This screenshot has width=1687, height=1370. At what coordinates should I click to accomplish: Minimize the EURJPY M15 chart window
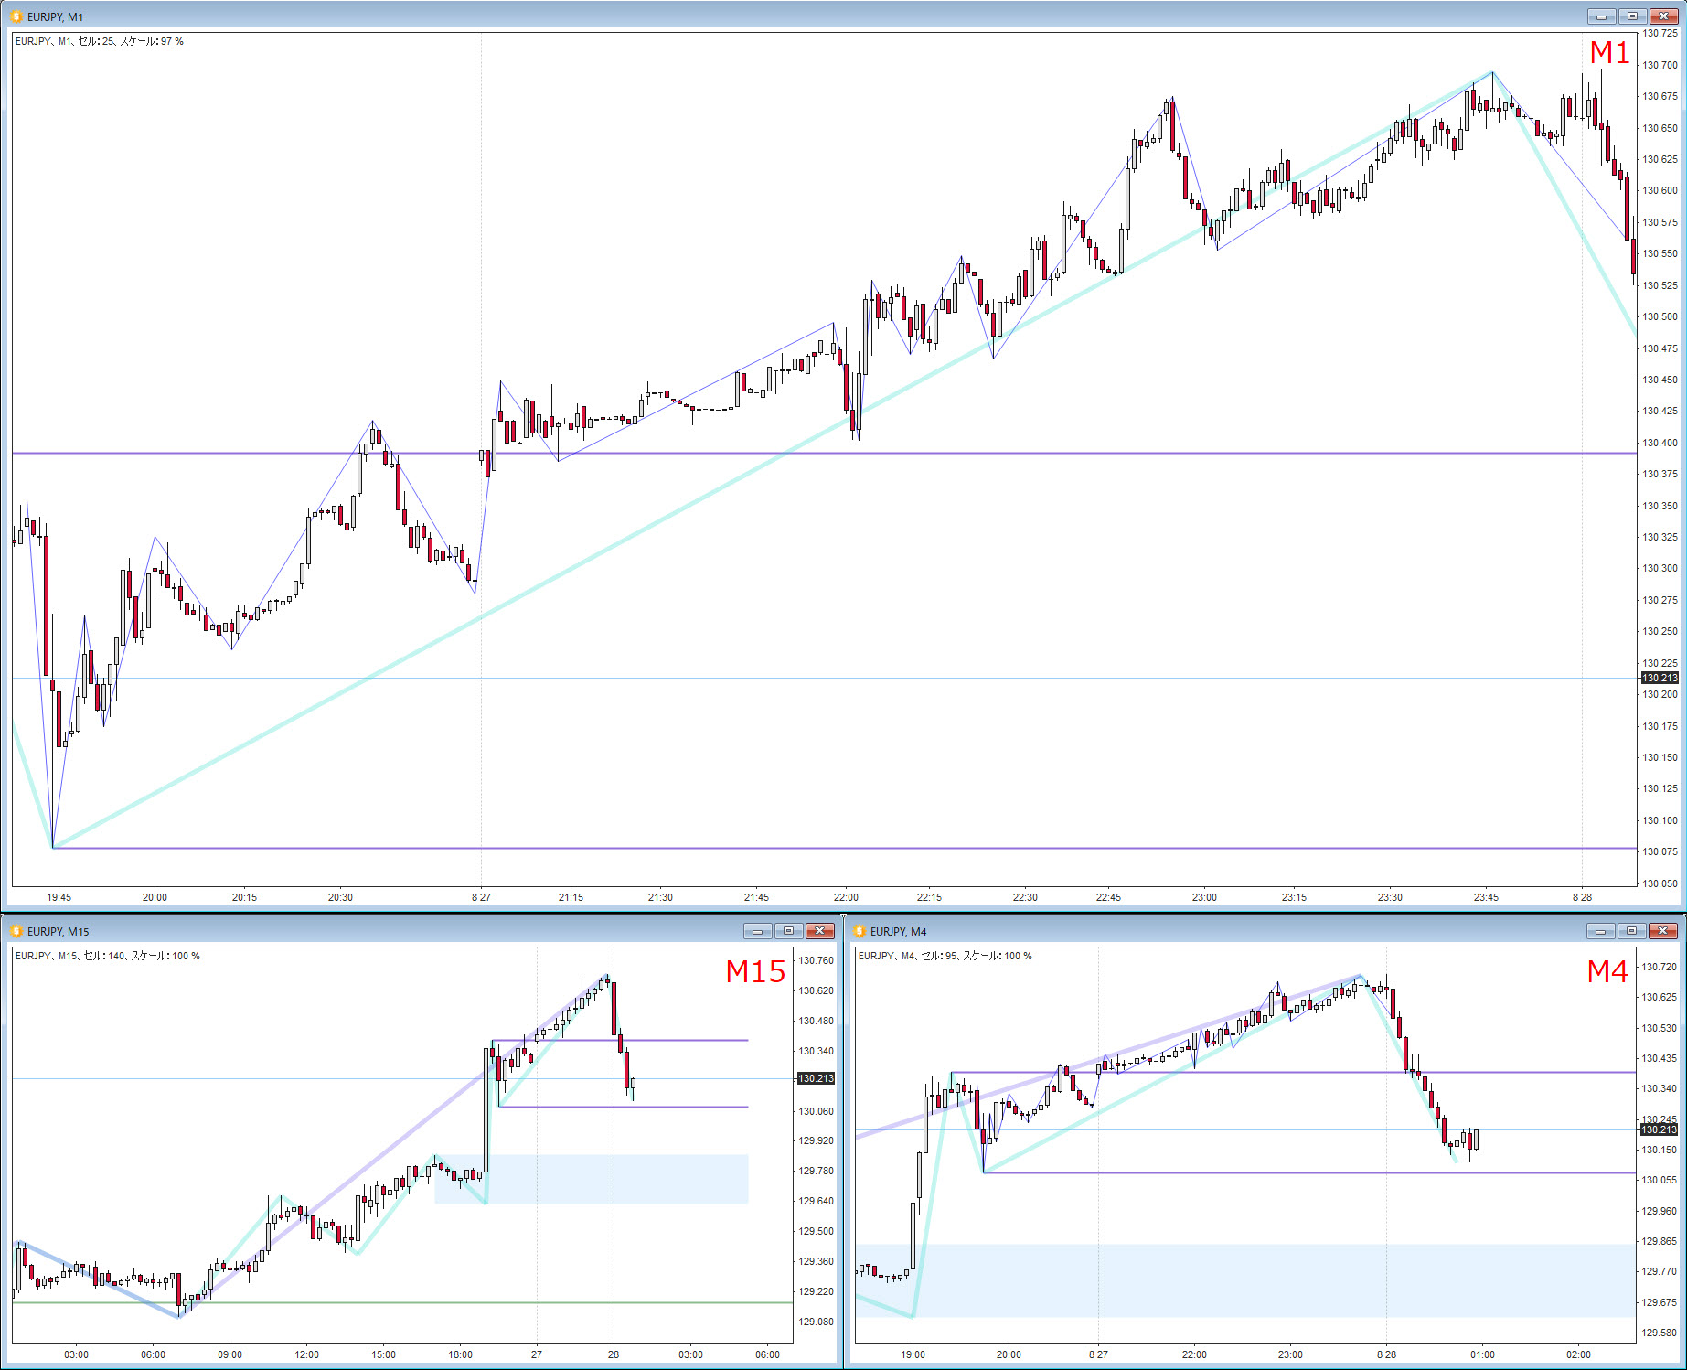coord(758,931)
